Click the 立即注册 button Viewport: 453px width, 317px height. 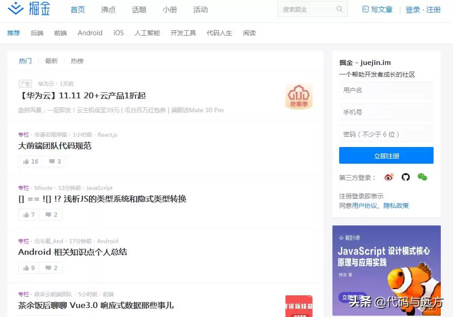point(386,155)
